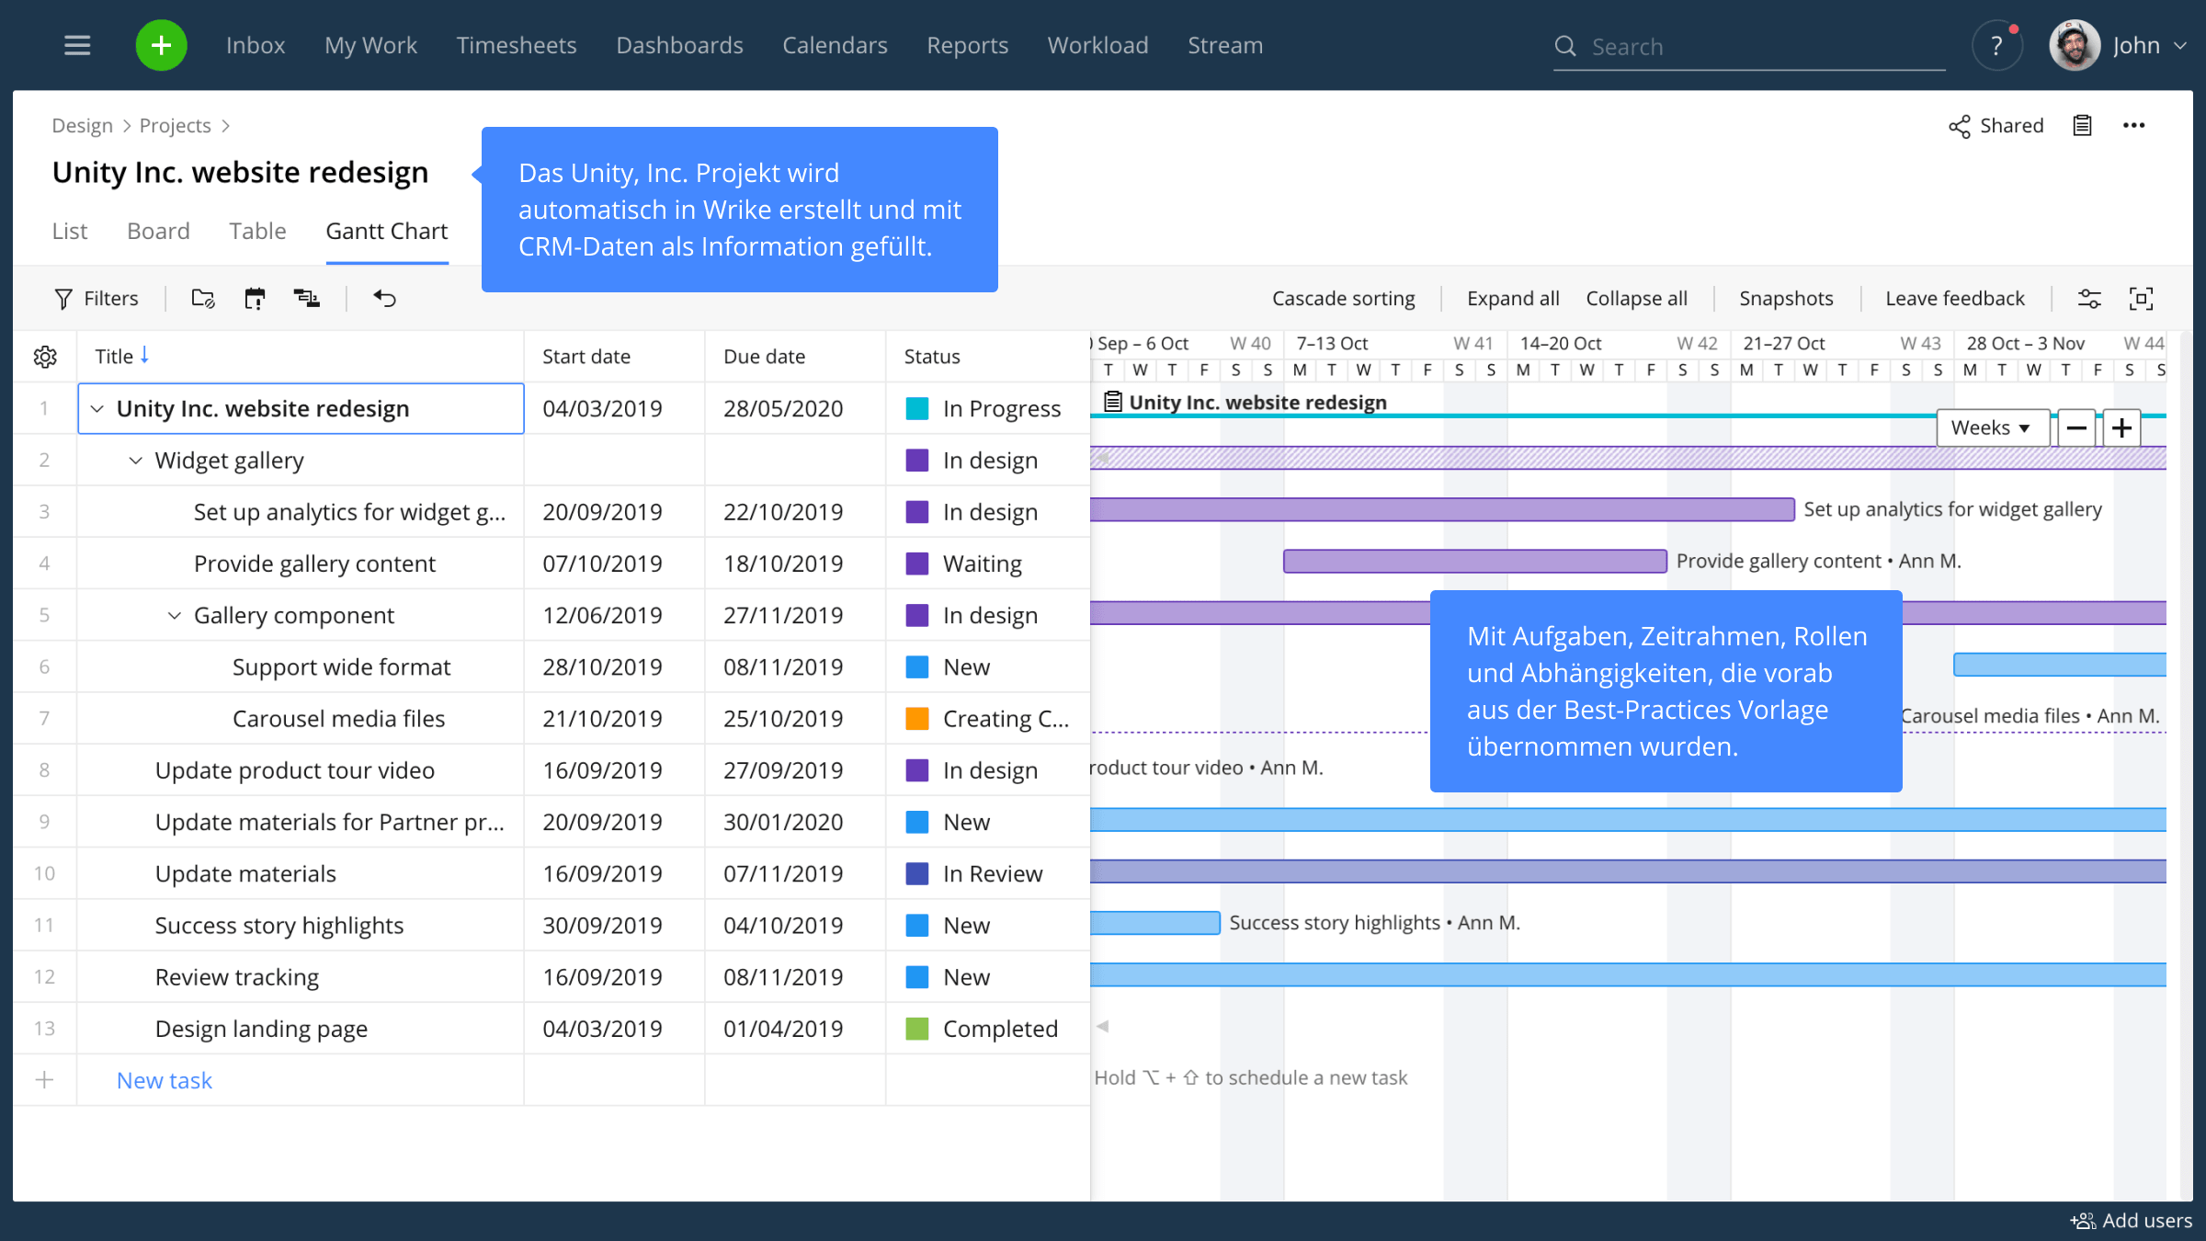Image resolution: width=2206 pixels, height=1241 pixels.
Task: Open the hamburger main menu
Action: click(77, 45)
